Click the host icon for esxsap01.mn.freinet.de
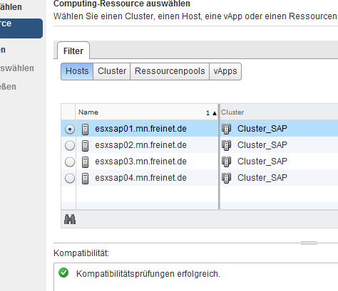Image resolution: width=338 pixels, height=291 pixels. click(85, 129)
